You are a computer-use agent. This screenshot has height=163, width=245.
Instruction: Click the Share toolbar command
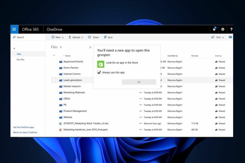[x=93, y=37]
